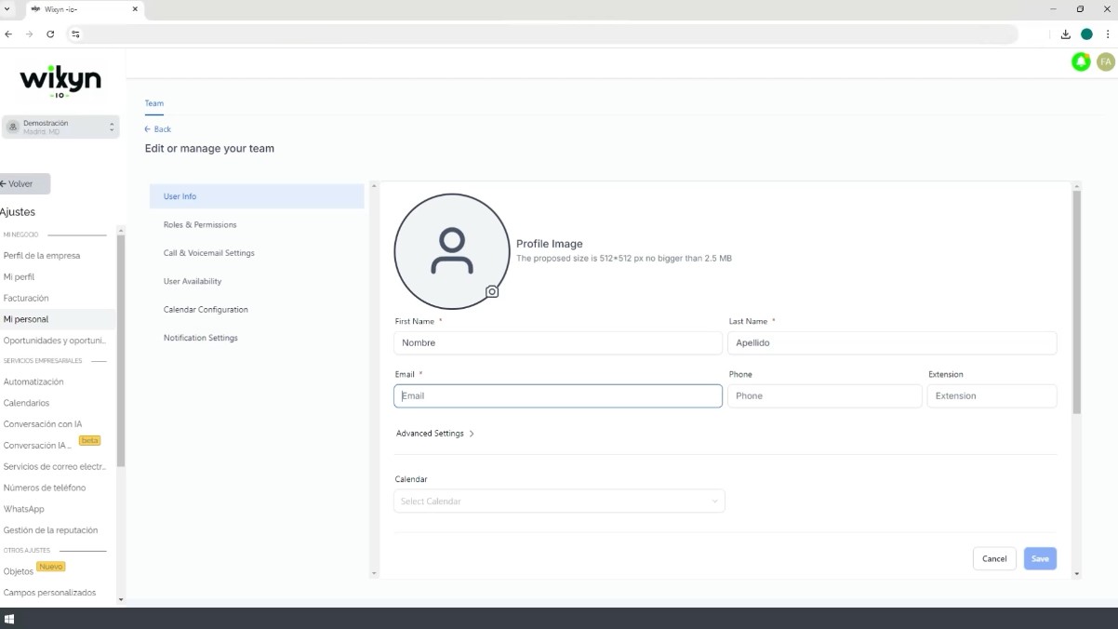The width and height of the screenshot is (1118, 629).
Task: Click the Extension input field
Action: (x=992, y=395)
